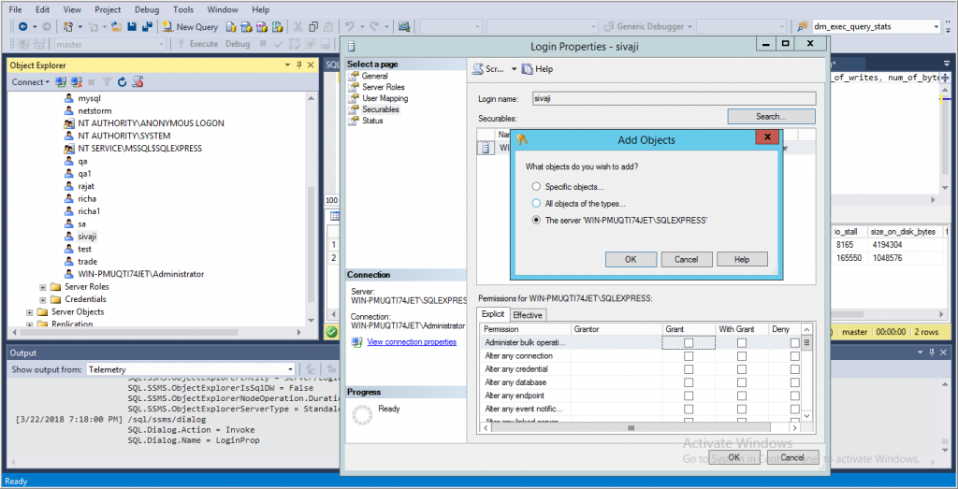958x489 pixels.
Task: Expand the Server Roles folder
Action: point(43,287)
